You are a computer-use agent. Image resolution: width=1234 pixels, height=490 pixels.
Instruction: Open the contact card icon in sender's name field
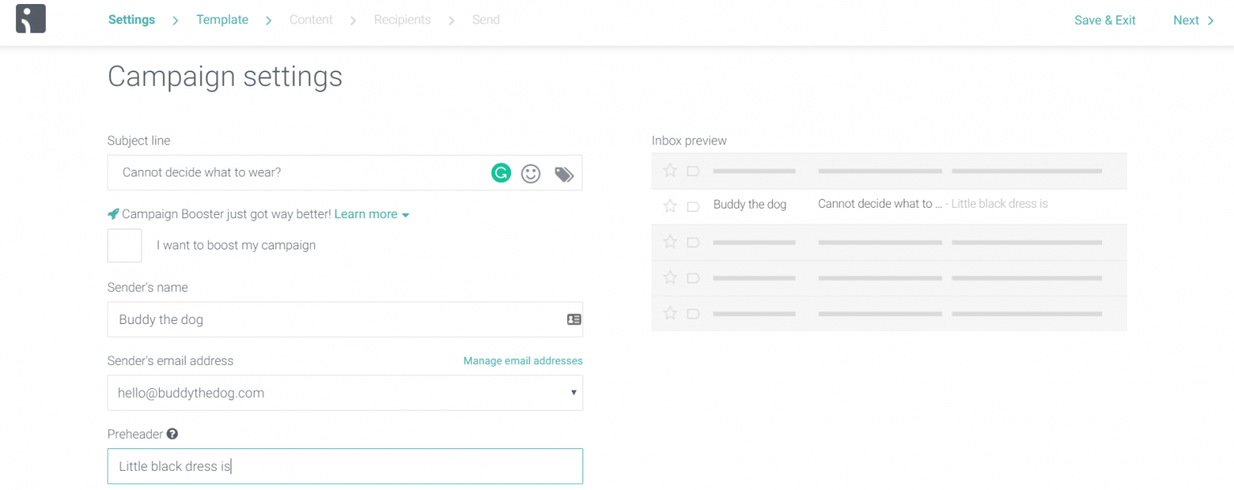[573, 319]
